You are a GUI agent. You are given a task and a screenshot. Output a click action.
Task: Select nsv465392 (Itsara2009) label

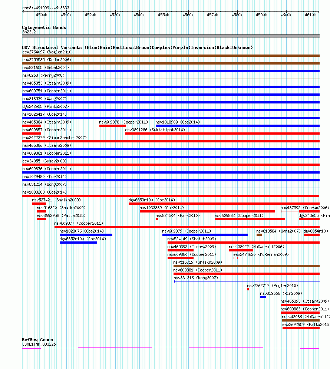click(192, 246)
